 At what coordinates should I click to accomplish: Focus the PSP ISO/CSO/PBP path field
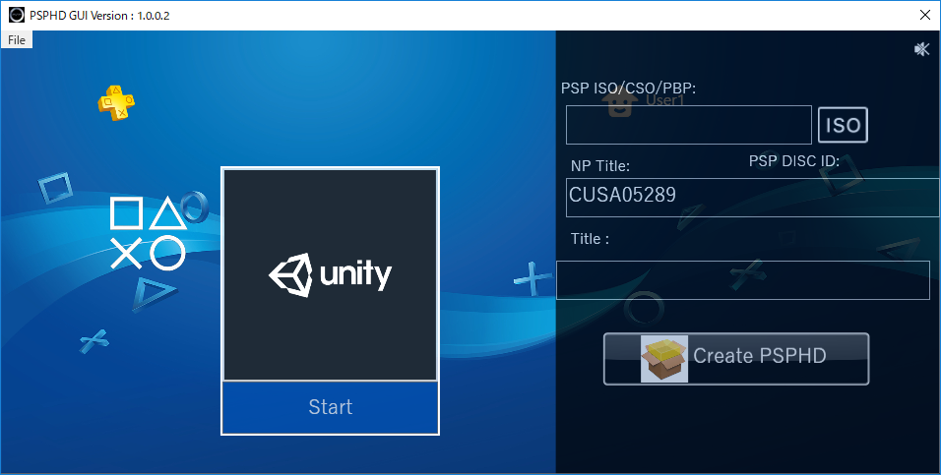tap(688, 125)
